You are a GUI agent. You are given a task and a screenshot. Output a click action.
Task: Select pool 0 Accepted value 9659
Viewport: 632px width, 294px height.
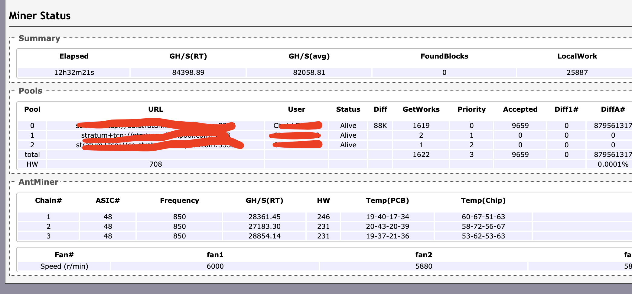[x=520, y=126]
